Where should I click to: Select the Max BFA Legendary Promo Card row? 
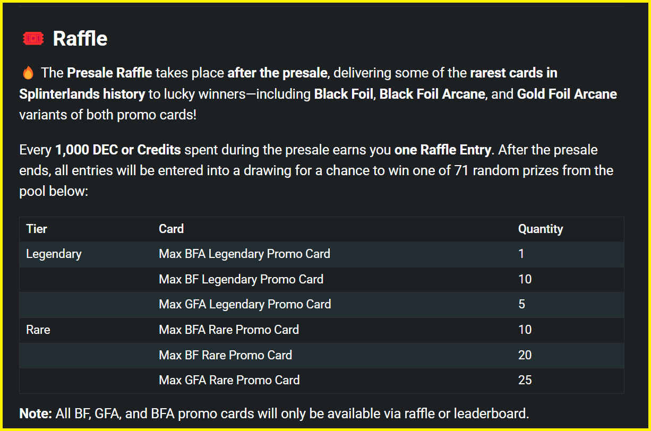click(x=322, y=254)
